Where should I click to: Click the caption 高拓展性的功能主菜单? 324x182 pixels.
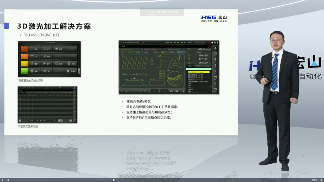coord(31,81)
